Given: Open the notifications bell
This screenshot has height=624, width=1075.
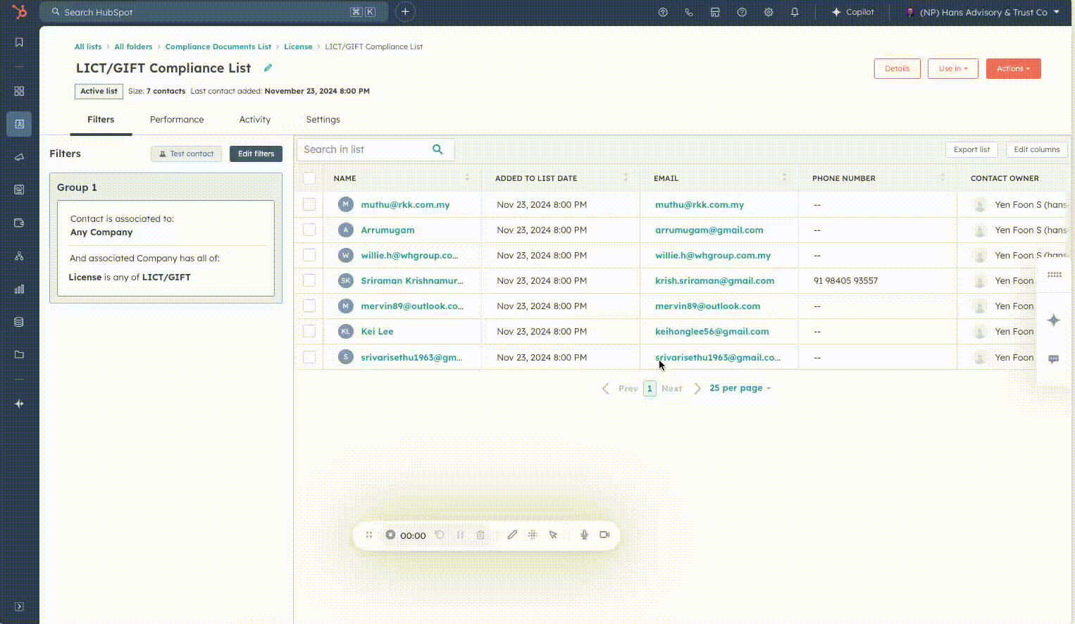Looking at the screenshot, I should (794, 13).
